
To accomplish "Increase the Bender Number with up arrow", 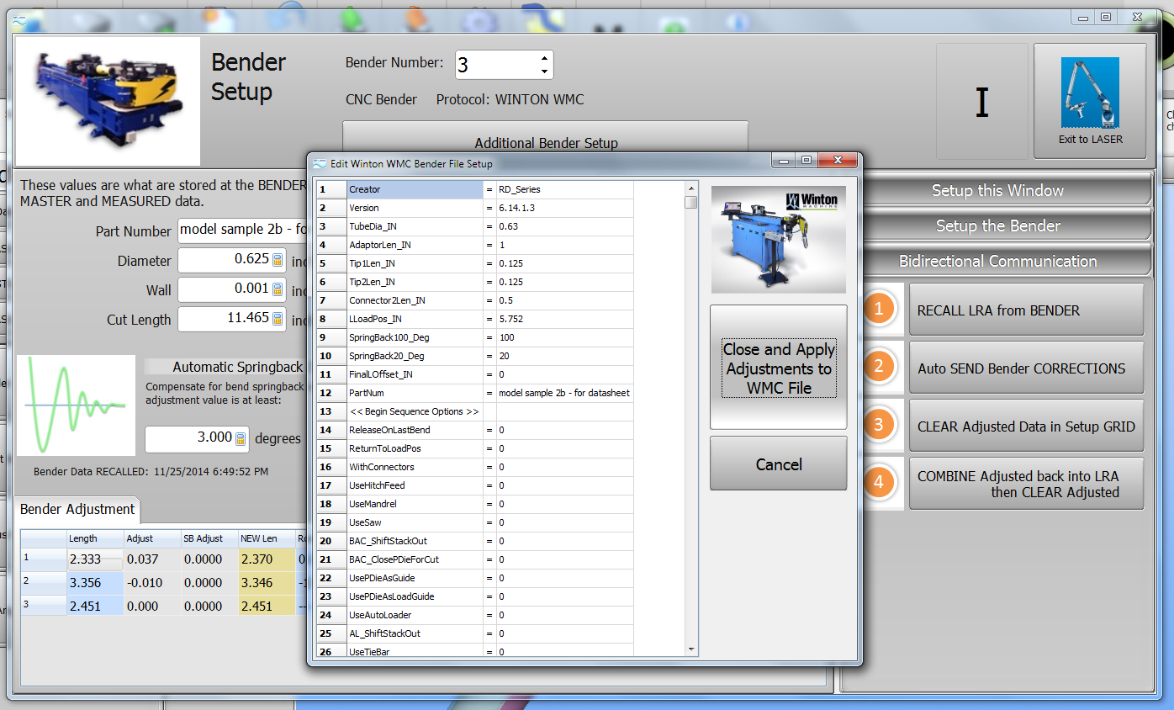I will 544,59.
